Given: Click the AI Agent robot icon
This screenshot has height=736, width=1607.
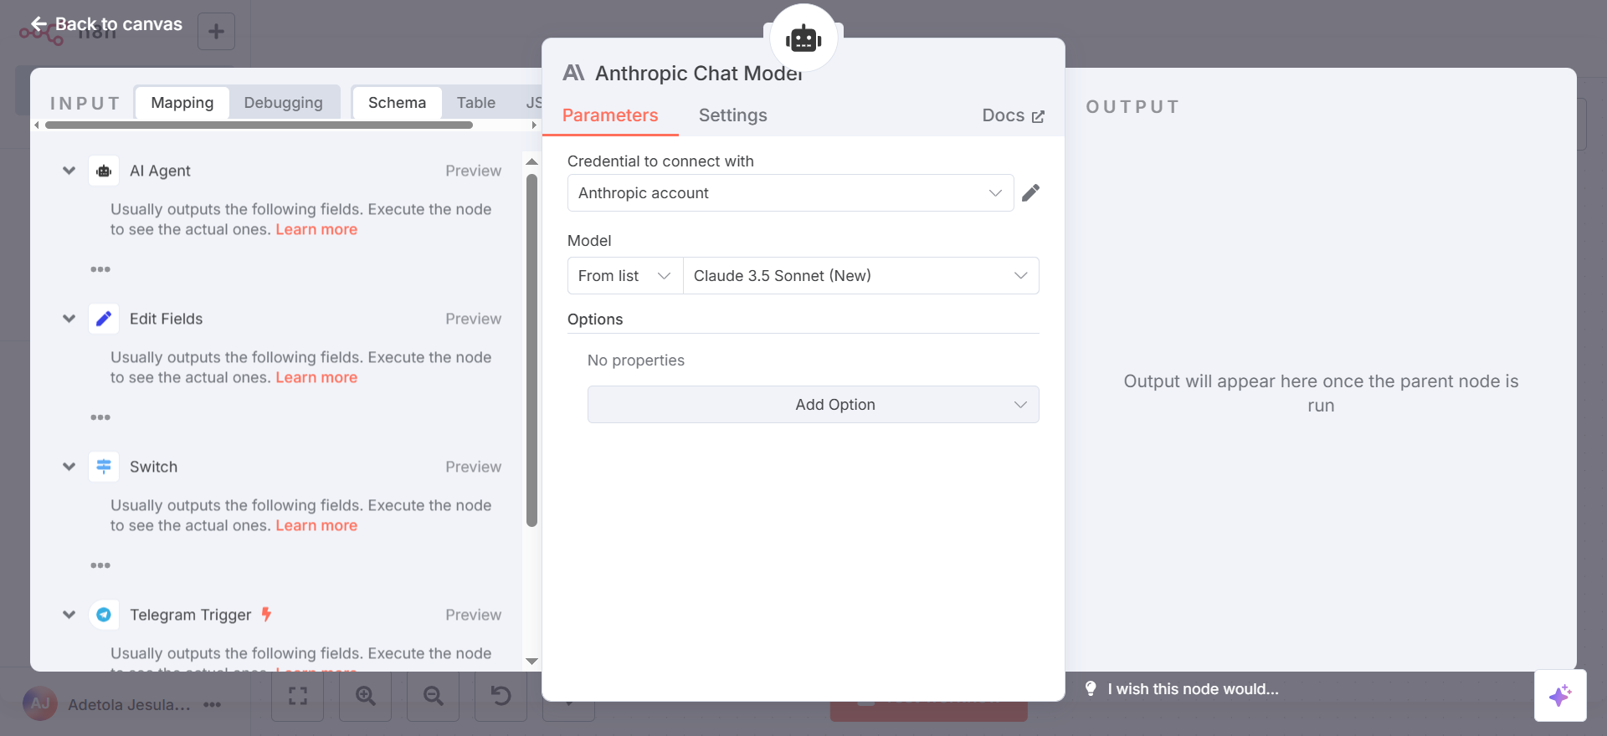Looking at the screenshot, I should tap(104, 171).
